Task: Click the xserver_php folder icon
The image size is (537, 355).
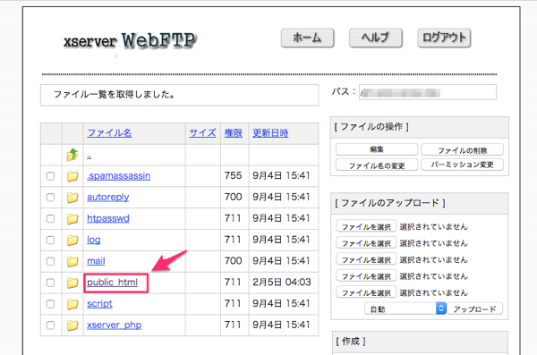Action: tap(72, 325)
